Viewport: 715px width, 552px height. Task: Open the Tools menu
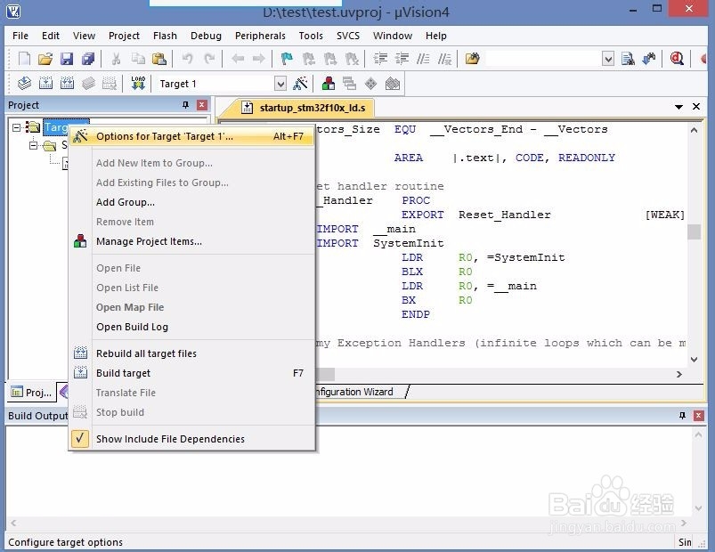(x=311, y=36)
